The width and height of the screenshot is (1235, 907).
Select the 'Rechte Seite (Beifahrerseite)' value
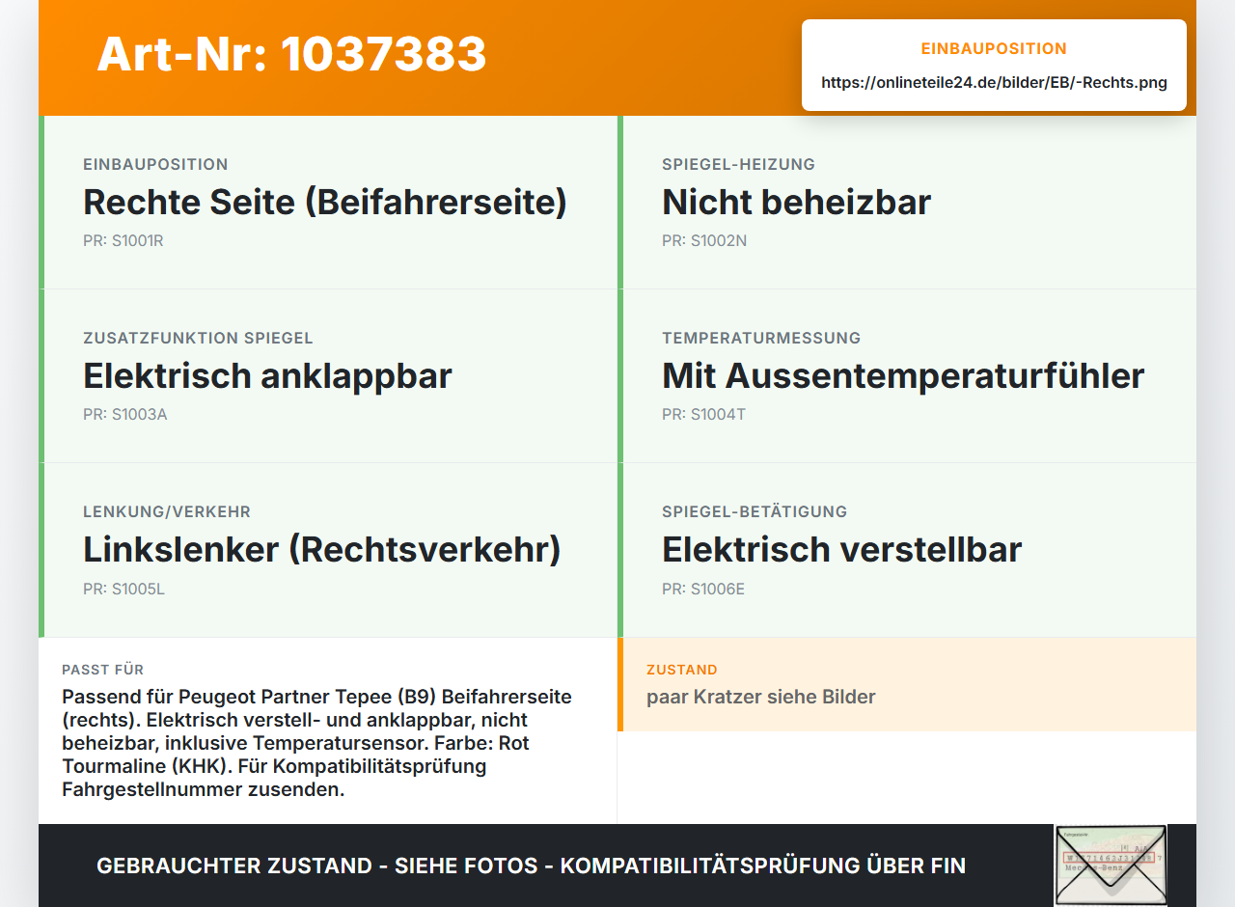click(x=325, y=202)
